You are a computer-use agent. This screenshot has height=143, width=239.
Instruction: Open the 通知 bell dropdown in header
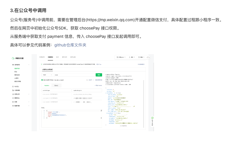[132, 57]
